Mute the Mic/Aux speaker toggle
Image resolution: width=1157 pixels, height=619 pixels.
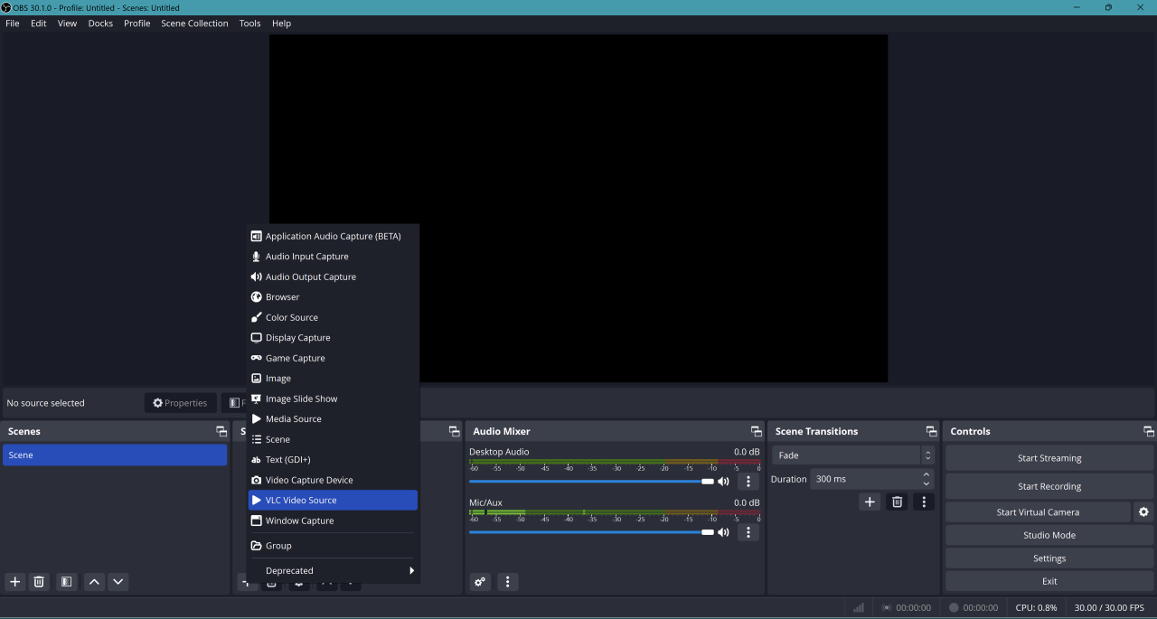pos(723,532)
